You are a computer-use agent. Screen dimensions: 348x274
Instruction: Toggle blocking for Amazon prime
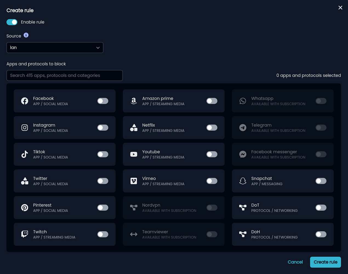coord(212,101)
